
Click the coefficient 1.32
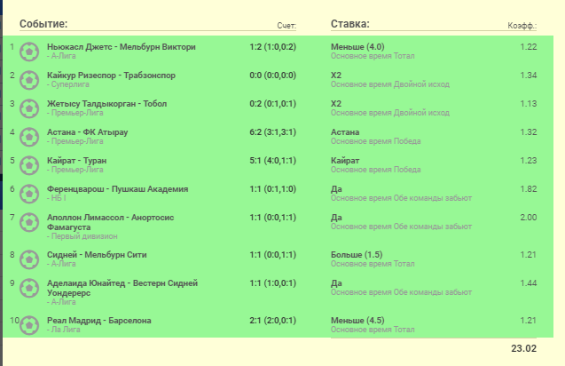529,132
